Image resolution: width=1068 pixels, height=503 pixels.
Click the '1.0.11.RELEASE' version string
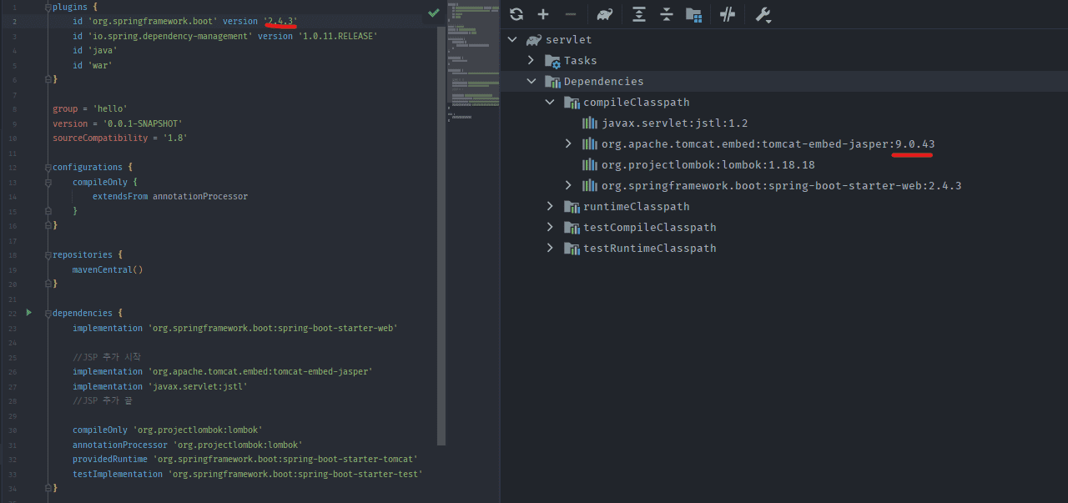tap(338, 36)
